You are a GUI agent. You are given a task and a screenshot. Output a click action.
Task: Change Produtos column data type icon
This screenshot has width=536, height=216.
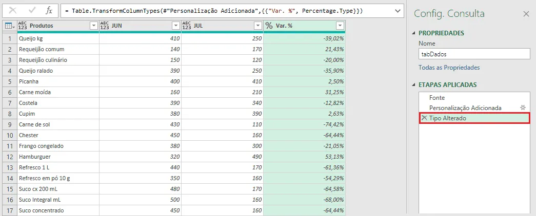point(23,26)
